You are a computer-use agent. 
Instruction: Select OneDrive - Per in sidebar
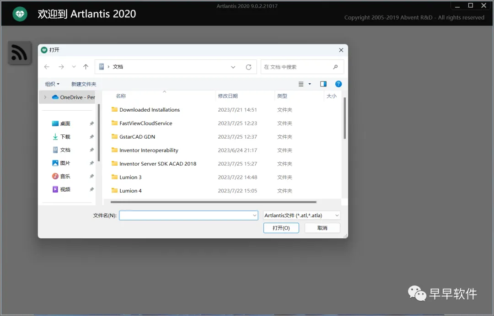(x=73, y=97)
